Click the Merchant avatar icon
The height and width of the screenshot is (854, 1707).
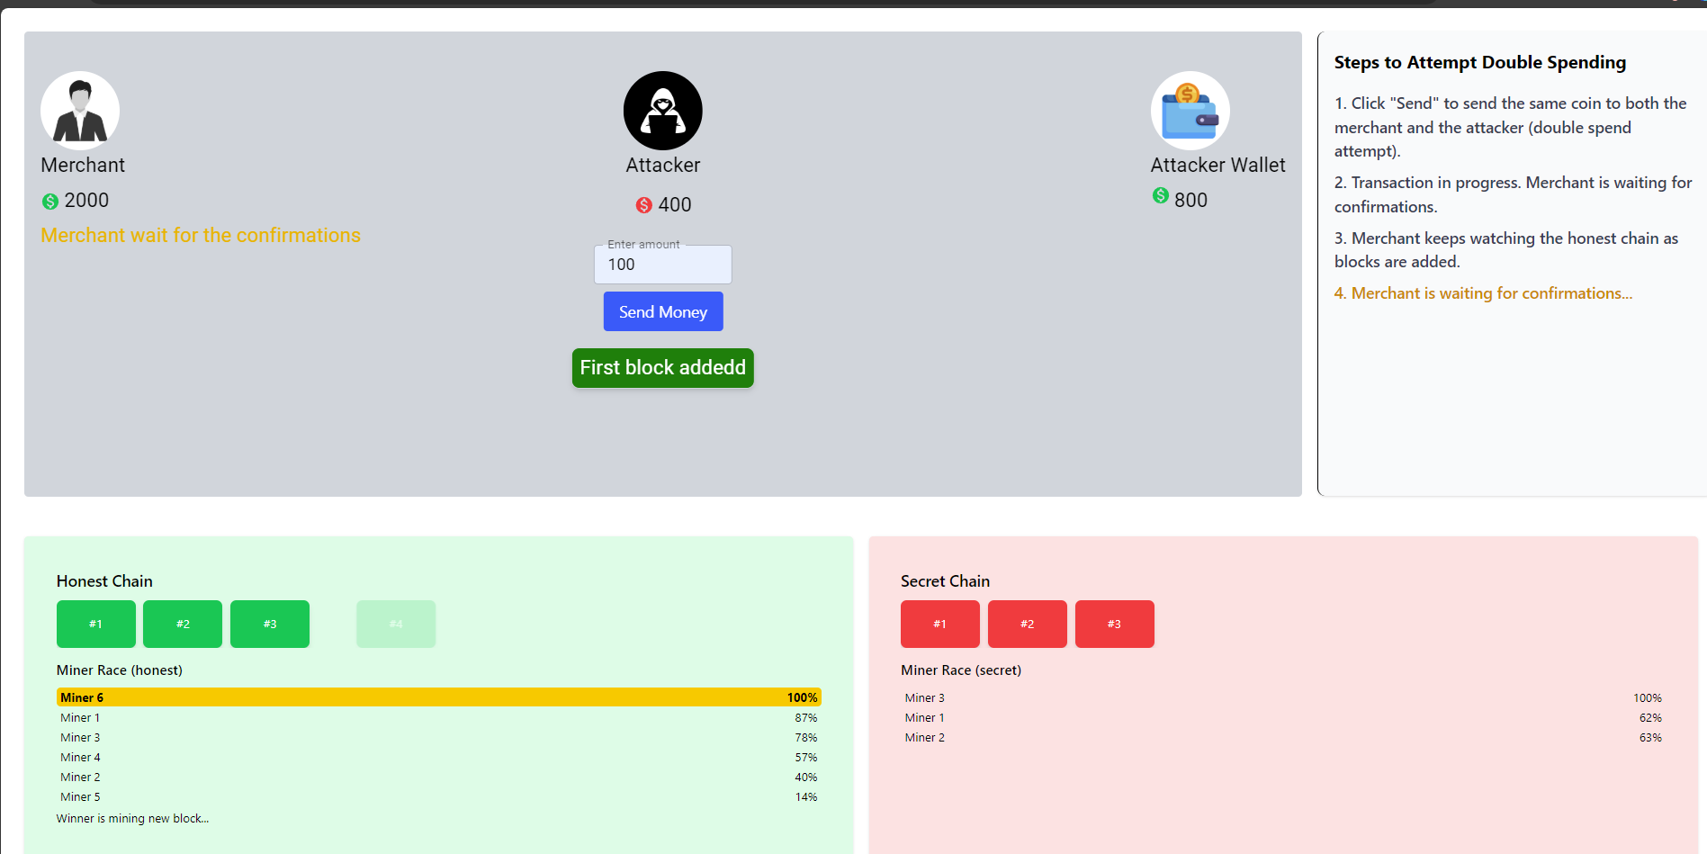click(x=80, y=111)
